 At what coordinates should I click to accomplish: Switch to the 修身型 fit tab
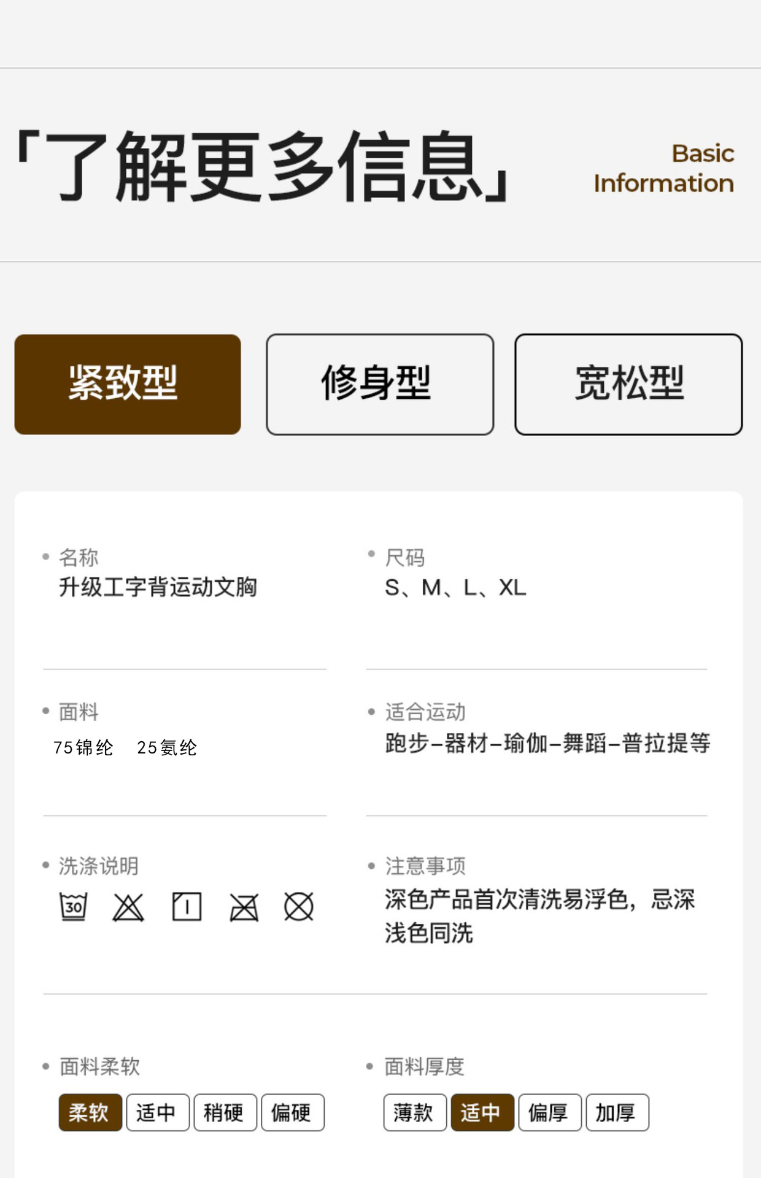[380, 384]
